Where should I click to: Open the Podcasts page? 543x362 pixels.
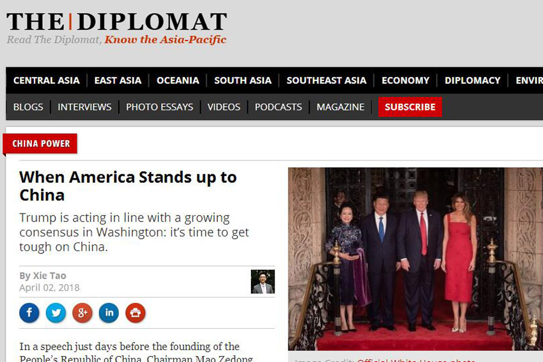(x=278, y=107)
